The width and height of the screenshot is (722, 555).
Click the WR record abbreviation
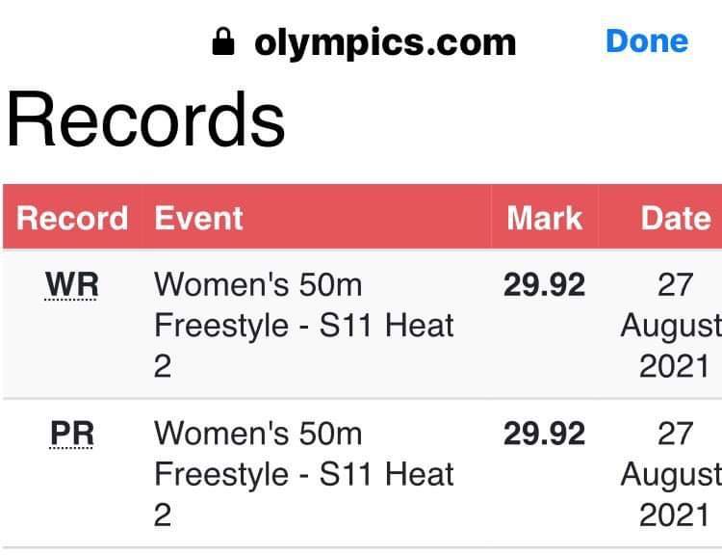click(x=72, y=285)
